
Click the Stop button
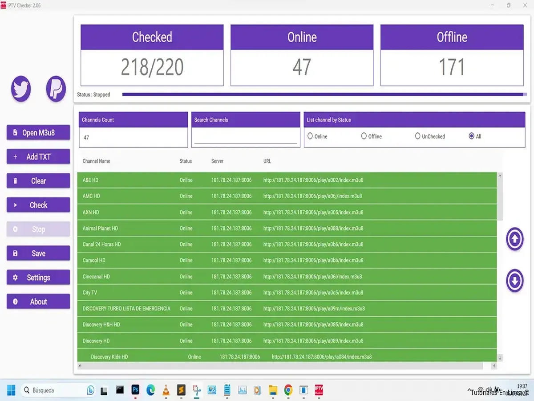[x=38, y=229]
